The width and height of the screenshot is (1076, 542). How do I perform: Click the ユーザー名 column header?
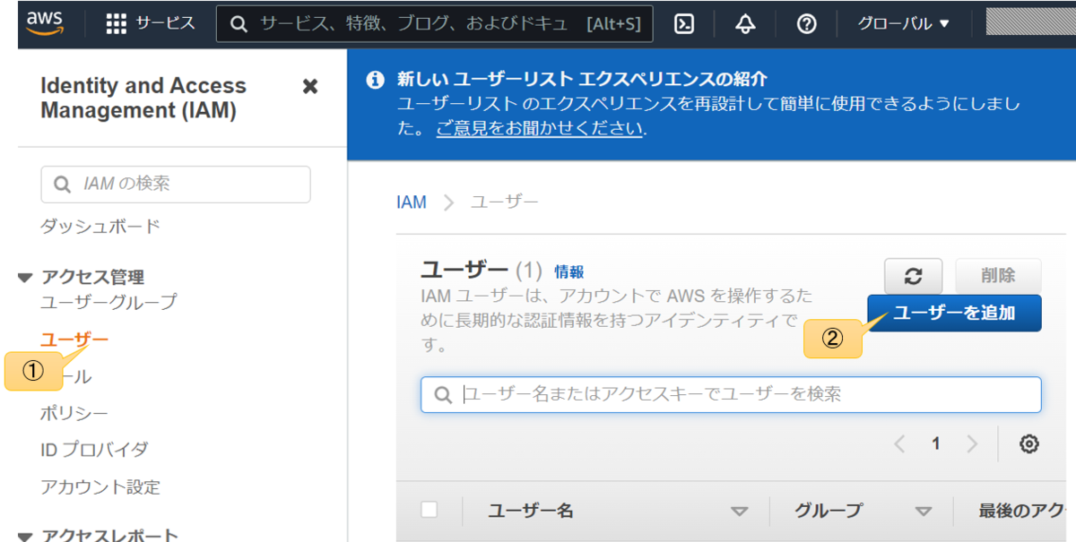point(531,511)
